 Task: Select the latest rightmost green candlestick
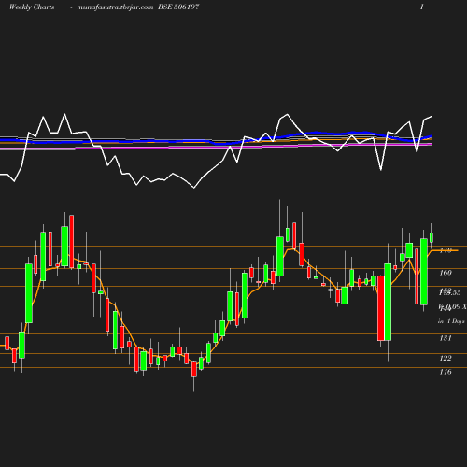[432, 237]
